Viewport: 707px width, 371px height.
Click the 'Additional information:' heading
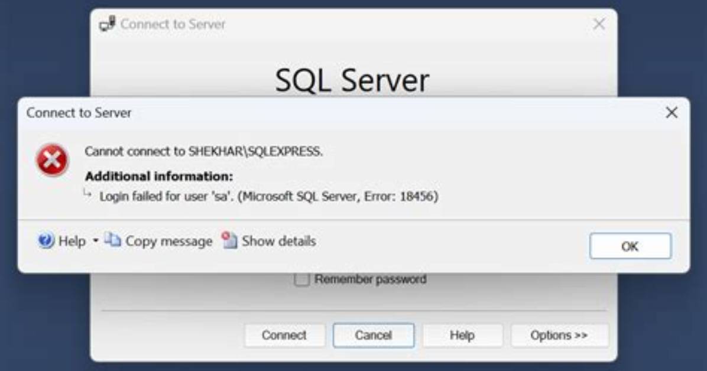click(159, 176)
